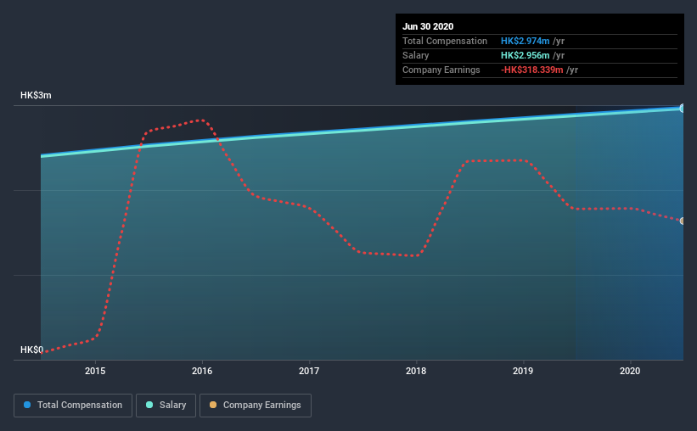697x431 pixels.
Task: Click the HK$2.974m total compensation value
Action: pyautogui.click(x=525, y=41)
